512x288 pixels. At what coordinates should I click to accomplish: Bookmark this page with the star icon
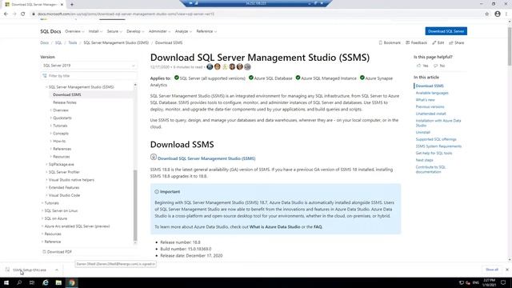click(x=487, y=14)
